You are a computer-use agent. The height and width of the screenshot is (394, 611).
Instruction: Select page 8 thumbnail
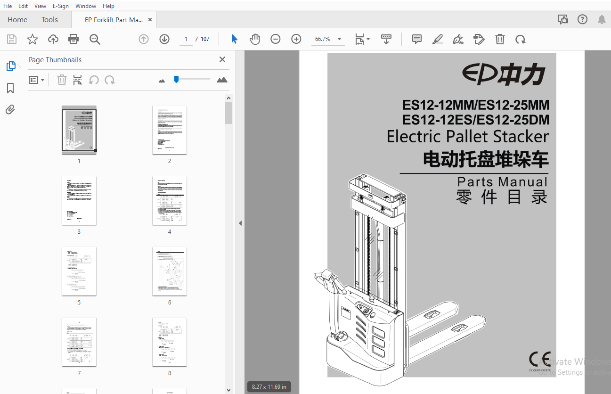(x=170, y=342)
